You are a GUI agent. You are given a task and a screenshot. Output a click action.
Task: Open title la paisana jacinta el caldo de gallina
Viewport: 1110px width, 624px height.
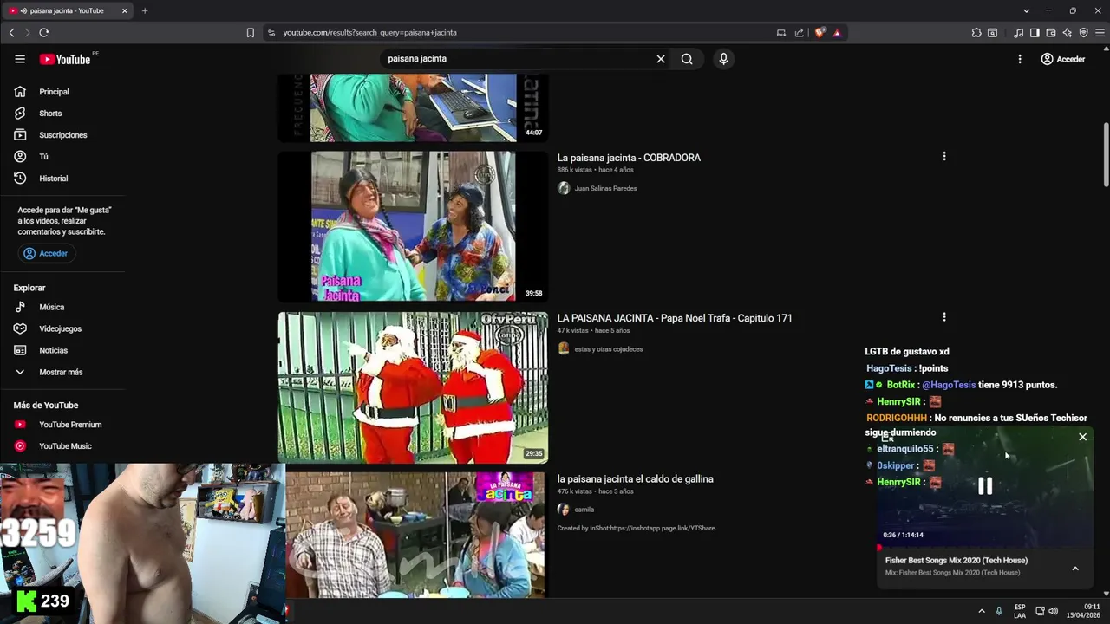(635, 479)
